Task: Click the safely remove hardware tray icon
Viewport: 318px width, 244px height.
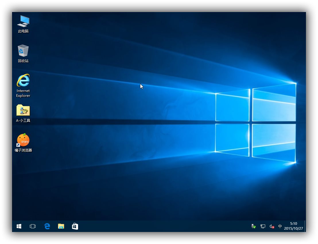Action: [x=253, y=226]
